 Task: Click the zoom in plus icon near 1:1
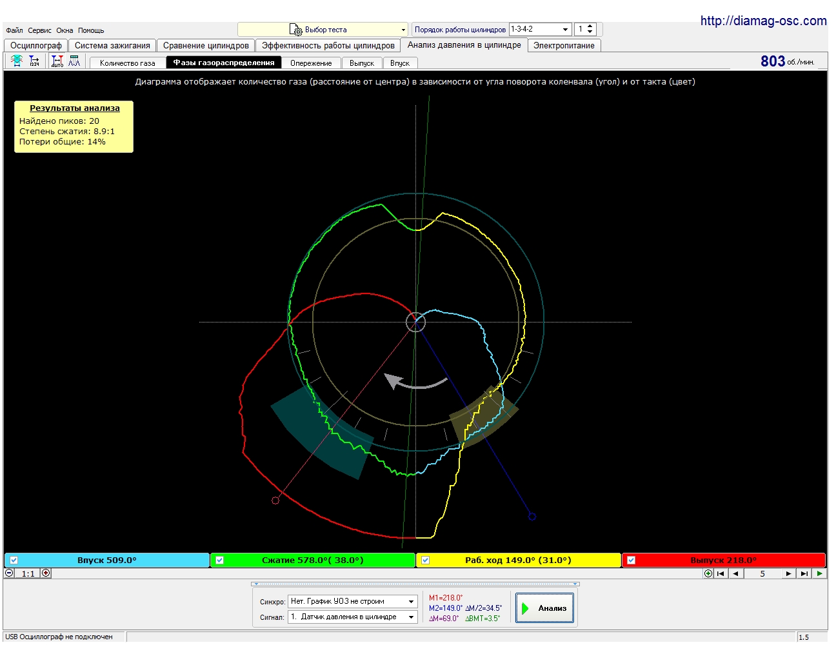(x=46, y=573)
